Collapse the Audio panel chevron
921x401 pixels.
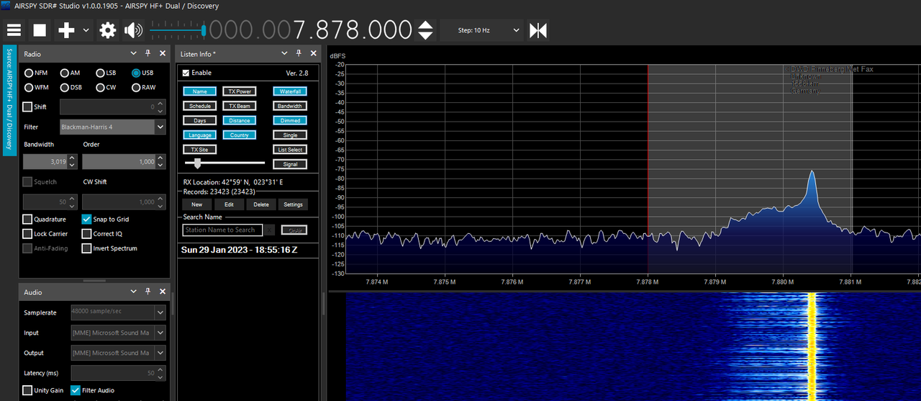click(134, 292)
